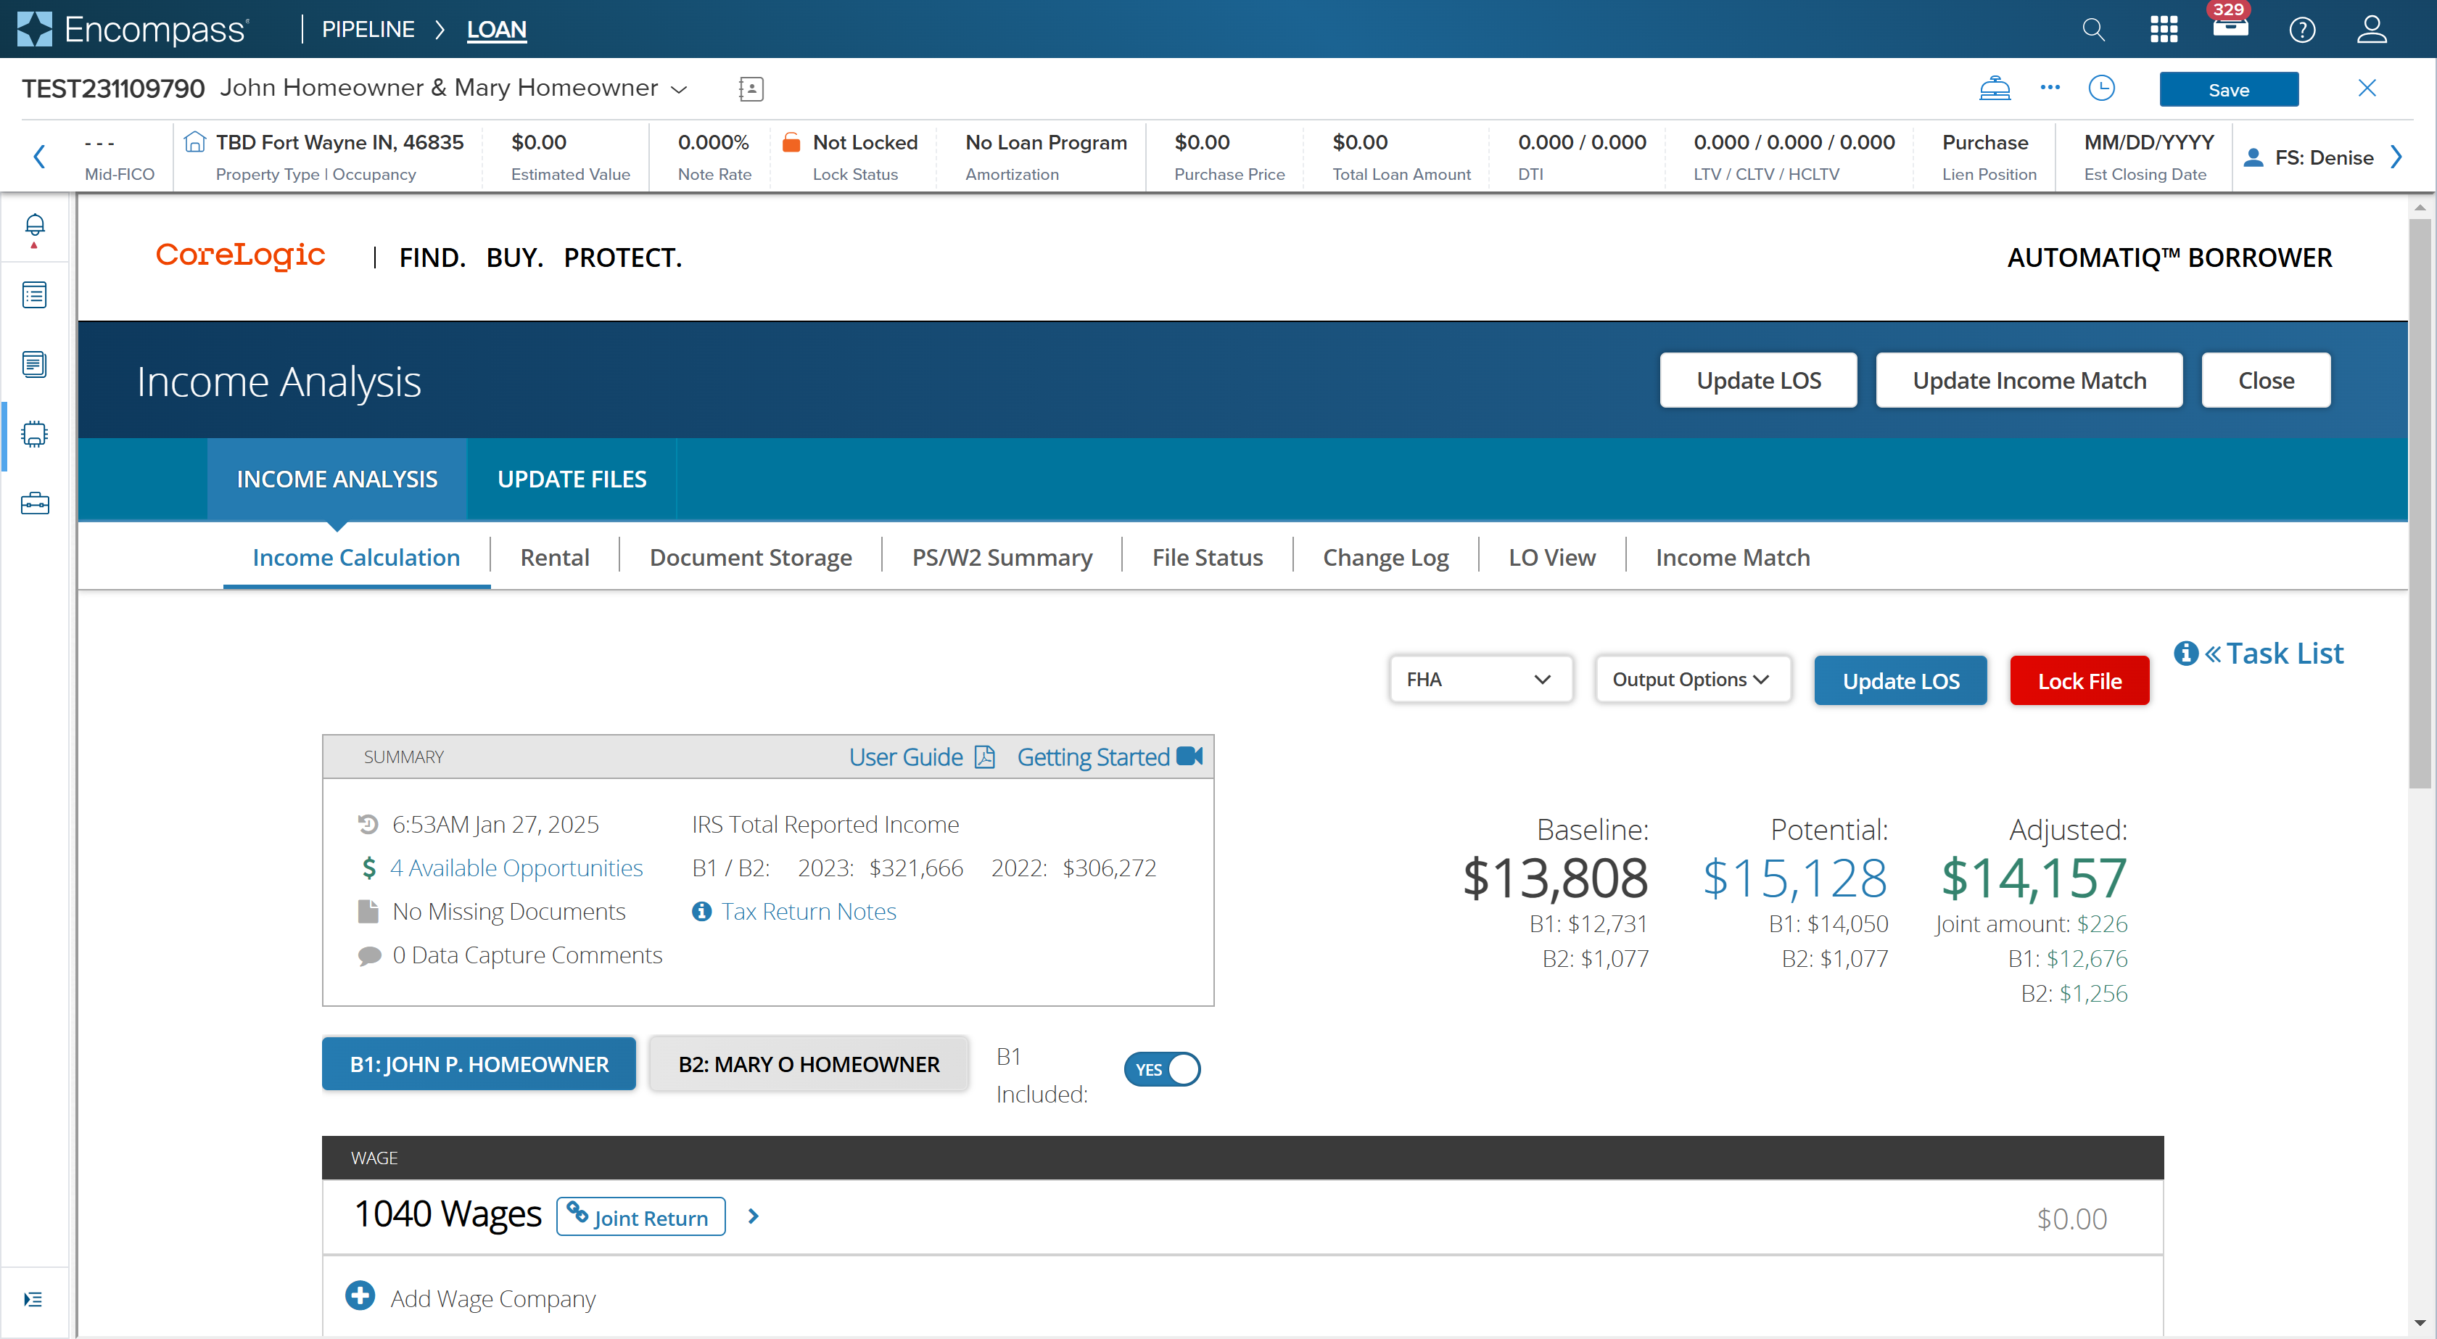Click the vertical scrollbar thumb
This screenshot has width=2437, height=1339.
[x=2419, y=501]
